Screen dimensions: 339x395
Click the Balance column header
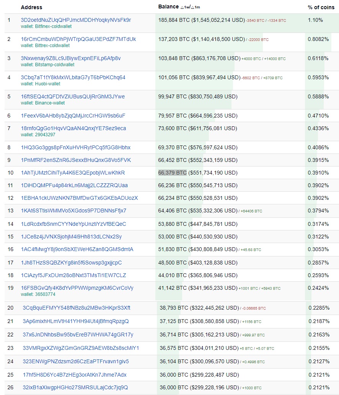point(168,7)
